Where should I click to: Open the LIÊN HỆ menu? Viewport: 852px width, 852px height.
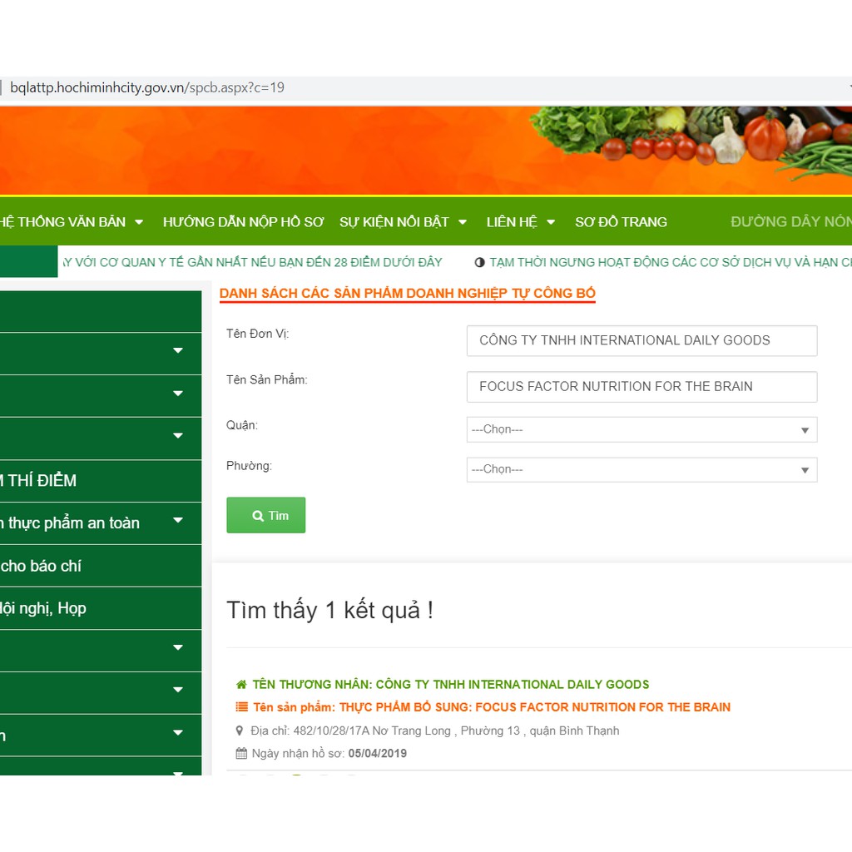click(512, 222)
